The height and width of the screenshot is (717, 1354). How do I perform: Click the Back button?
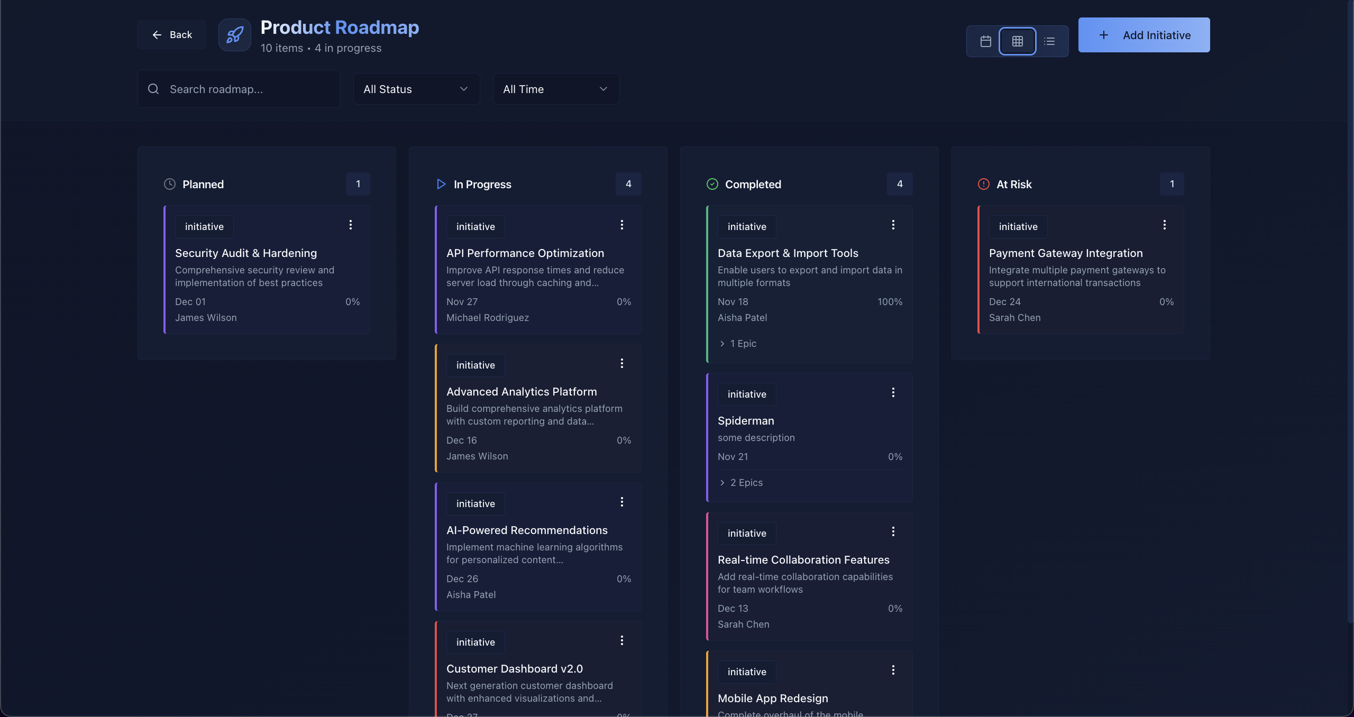point(171,34)
